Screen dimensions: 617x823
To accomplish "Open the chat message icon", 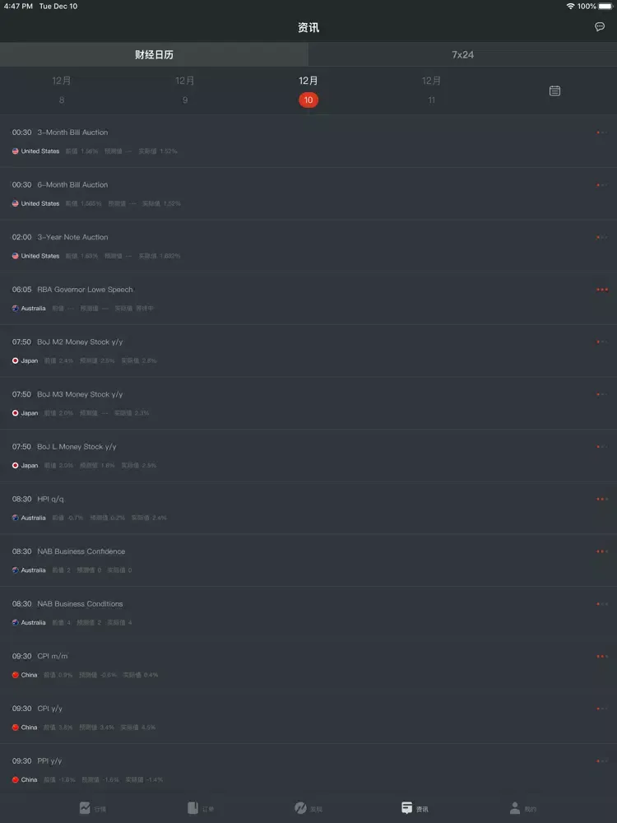I will (x=600, y=27).
